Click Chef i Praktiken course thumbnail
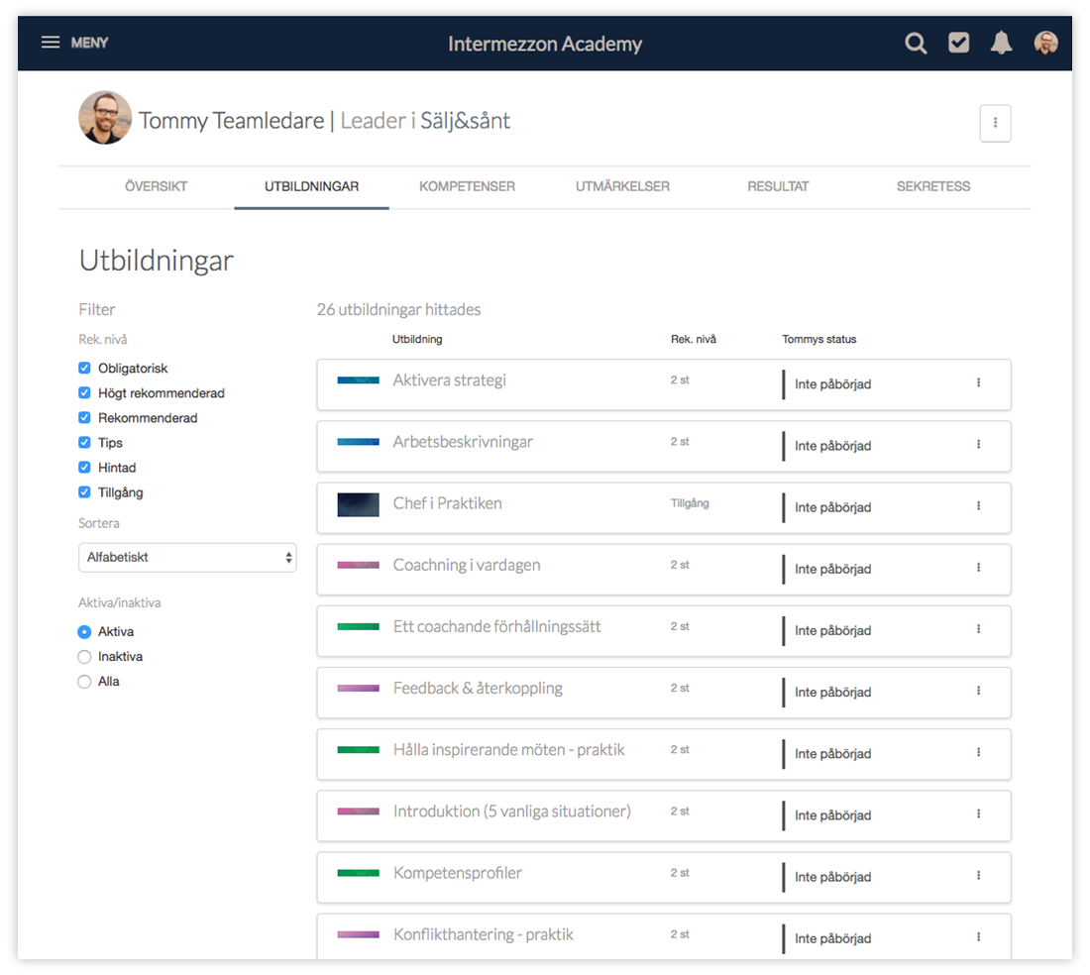This screenshot has height=975, width=1090. click(x=358, y=504)
